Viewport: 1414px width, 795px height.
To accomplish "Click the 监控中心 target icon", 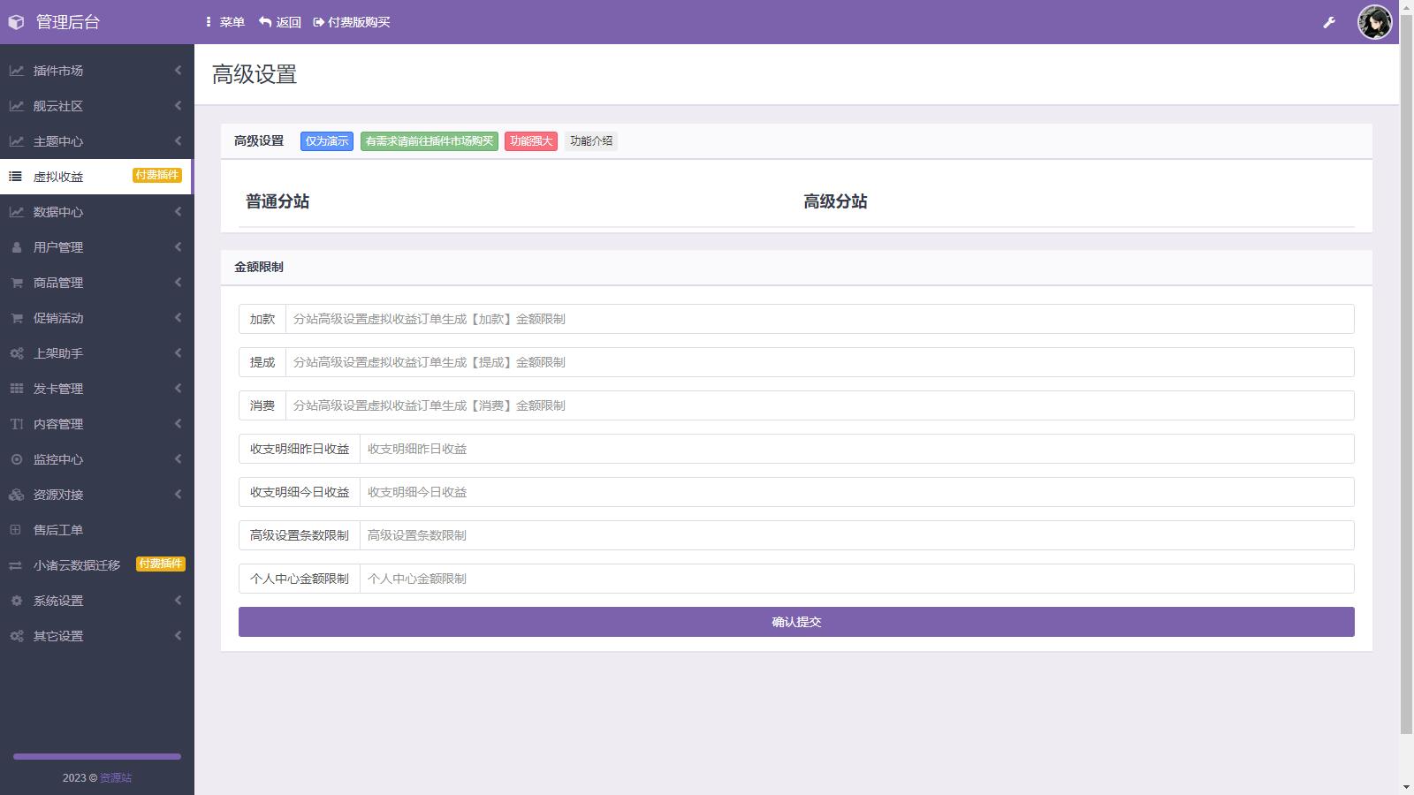I will pyautogui.click(x=16, y=459).
